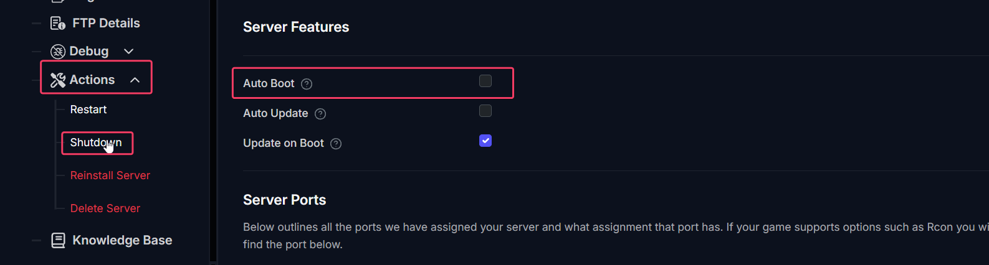
Task: Click the Actions menu label
Action: click(92, 80)
